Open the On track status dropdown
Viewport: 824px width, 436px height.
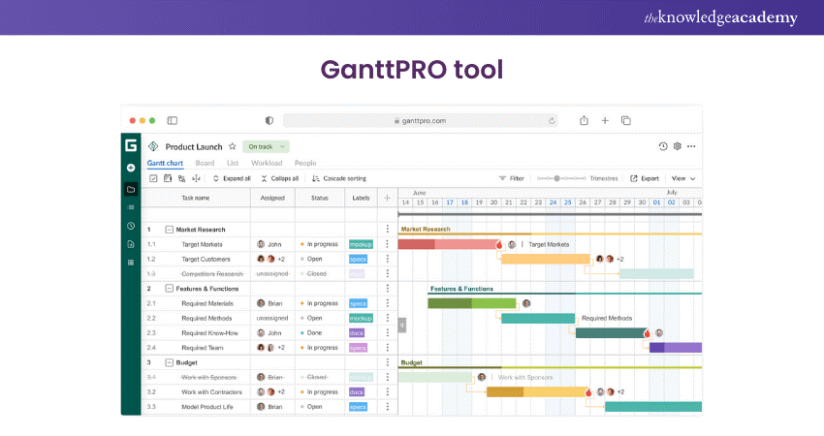point(266,146)
